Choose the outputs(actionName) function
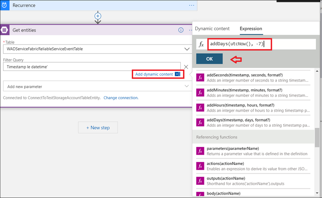This screenshot has width=322, height=198. coord(253,181)
